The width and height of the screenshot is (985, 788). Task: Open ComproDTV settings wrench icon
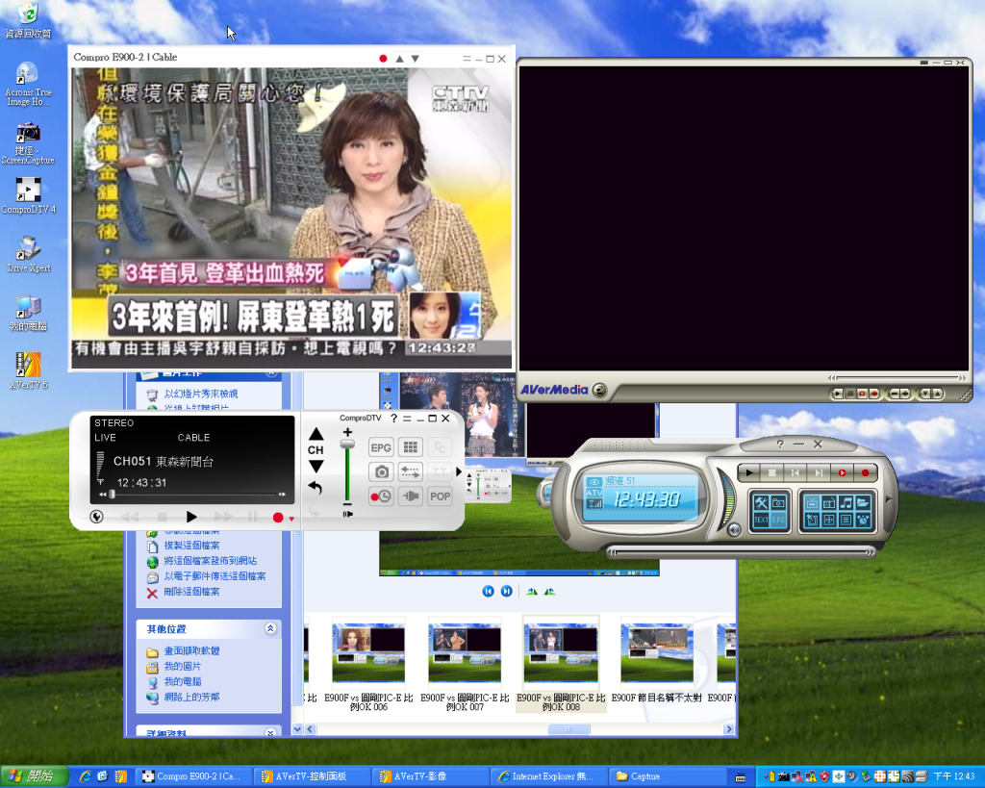[96, 517]
